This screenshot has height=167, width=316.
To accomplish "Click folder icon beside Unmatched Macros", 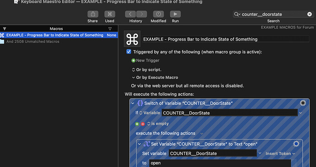I will pos(2,42).
